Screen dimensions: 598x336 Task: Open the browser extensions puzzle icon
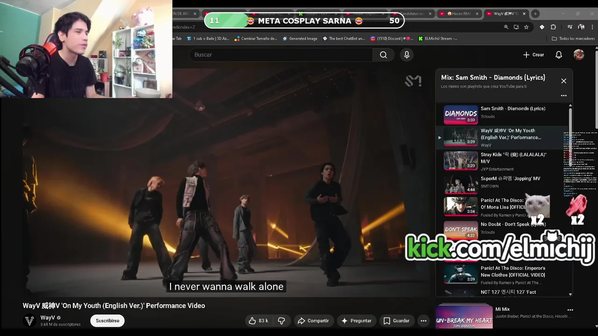553,27
